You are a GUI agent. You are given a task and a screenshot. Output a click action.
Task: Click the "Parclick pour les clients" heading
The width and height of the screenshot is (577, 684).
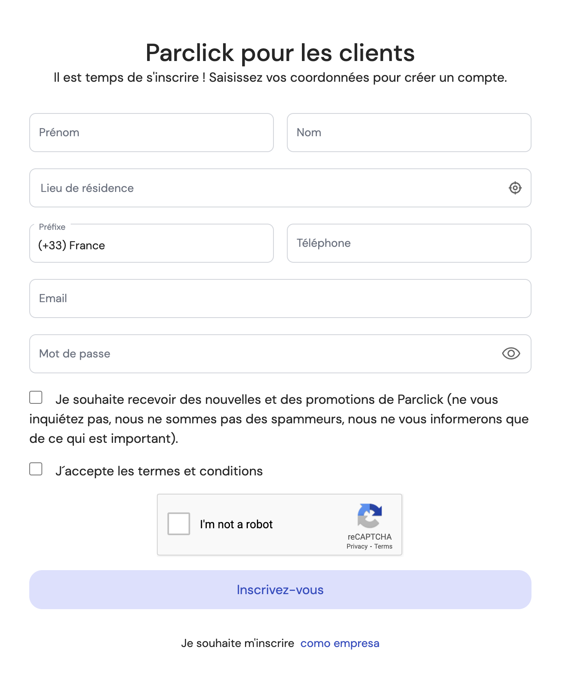(280, 53)
